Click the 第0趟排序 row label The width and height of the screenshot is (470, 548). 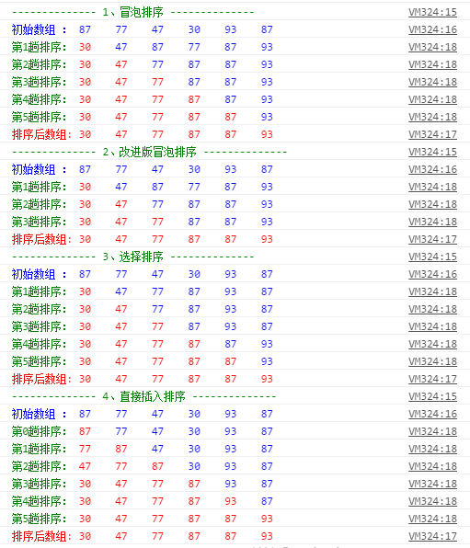pos(39,431)
